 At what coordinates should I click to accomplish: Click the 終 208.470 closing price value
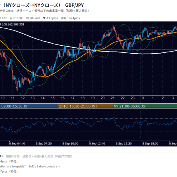(x=33, y=18)
